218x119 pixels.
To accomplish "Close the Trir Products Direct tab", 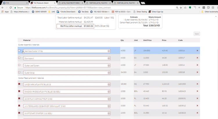I will pos(55,3).
